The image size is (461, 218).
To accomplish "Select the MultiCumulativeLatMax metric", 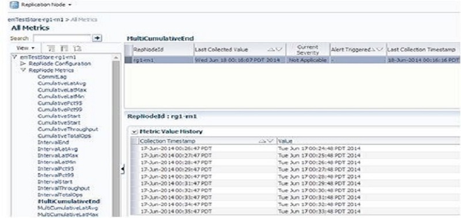I will coord(67,215).
